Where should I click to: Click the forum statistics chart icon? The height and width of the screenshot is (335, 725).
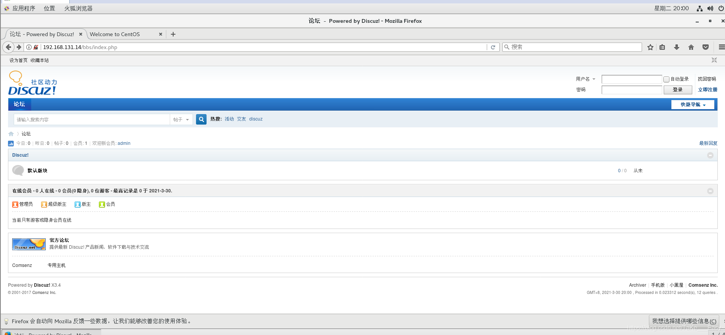coord(11,143)
